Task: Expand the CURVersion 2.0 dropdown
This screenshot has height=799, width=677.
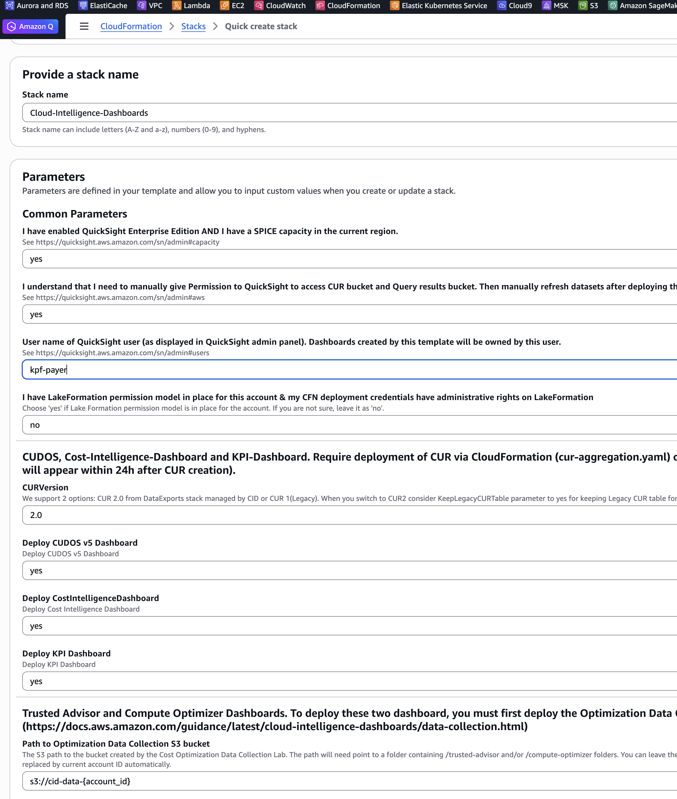Action: (x=345, y=515)
